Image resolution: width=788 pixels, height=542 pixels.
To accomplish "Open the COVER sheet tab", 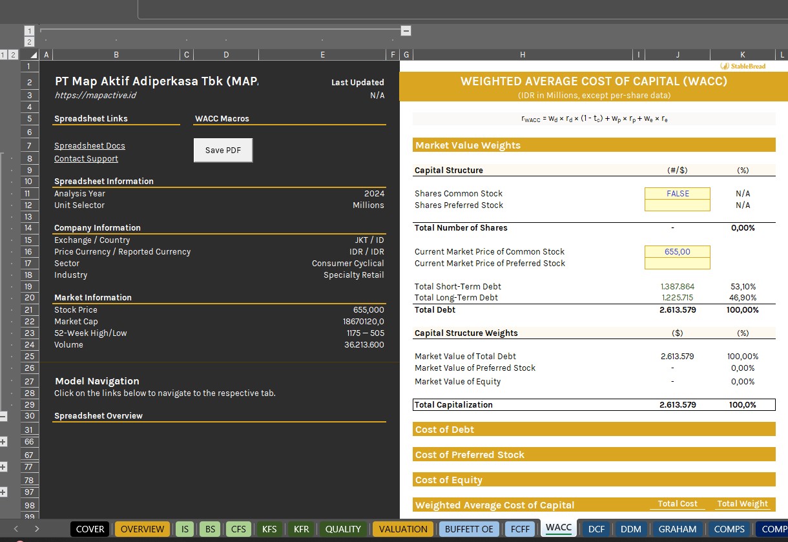I will (x=90, y=528).
